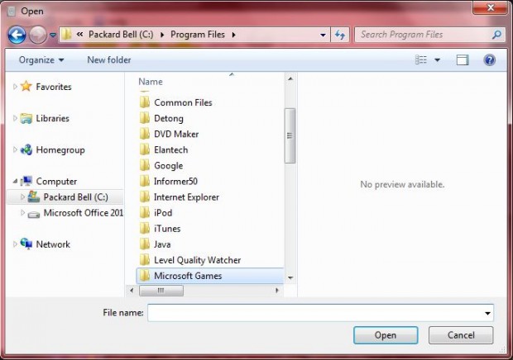Select Packard Bell (C:) breadcrumb
Viewport: 513px width, 360px height.
pos(121,35)
